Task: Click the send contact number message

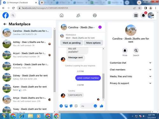Action: point(88,78)
